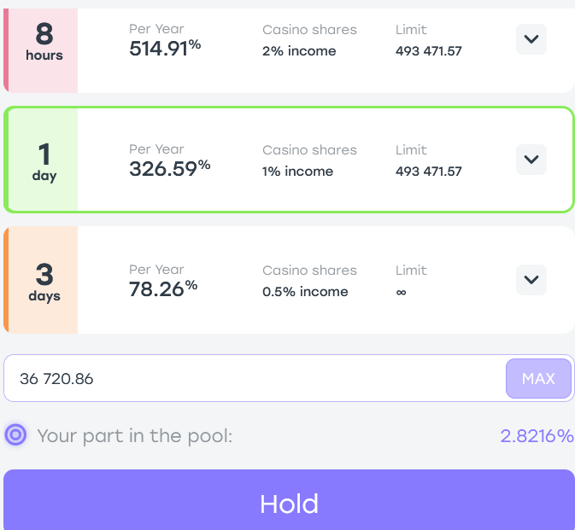Click the 8 hours plan limit 493 471.57
Image resolution: width=575 pixels, height=530 pixels.
click(428, 51)
